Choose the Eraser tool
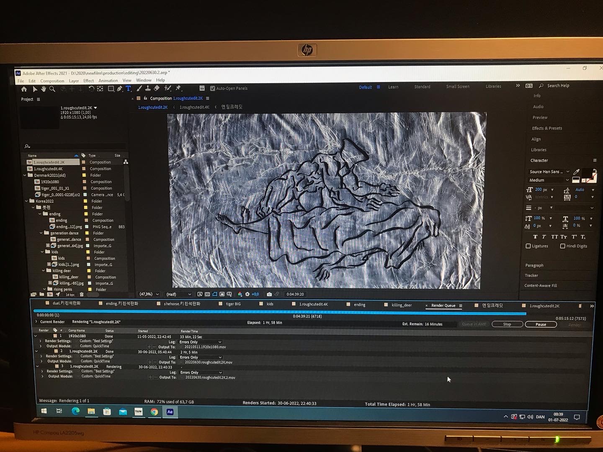The width and height of the screenshot is (603, 452). 157,88
